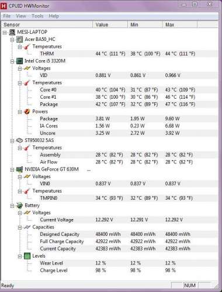This screenshot has width=222, height=292.
Task: Click the Powers flame icon
Action: (x=27, y=112)
